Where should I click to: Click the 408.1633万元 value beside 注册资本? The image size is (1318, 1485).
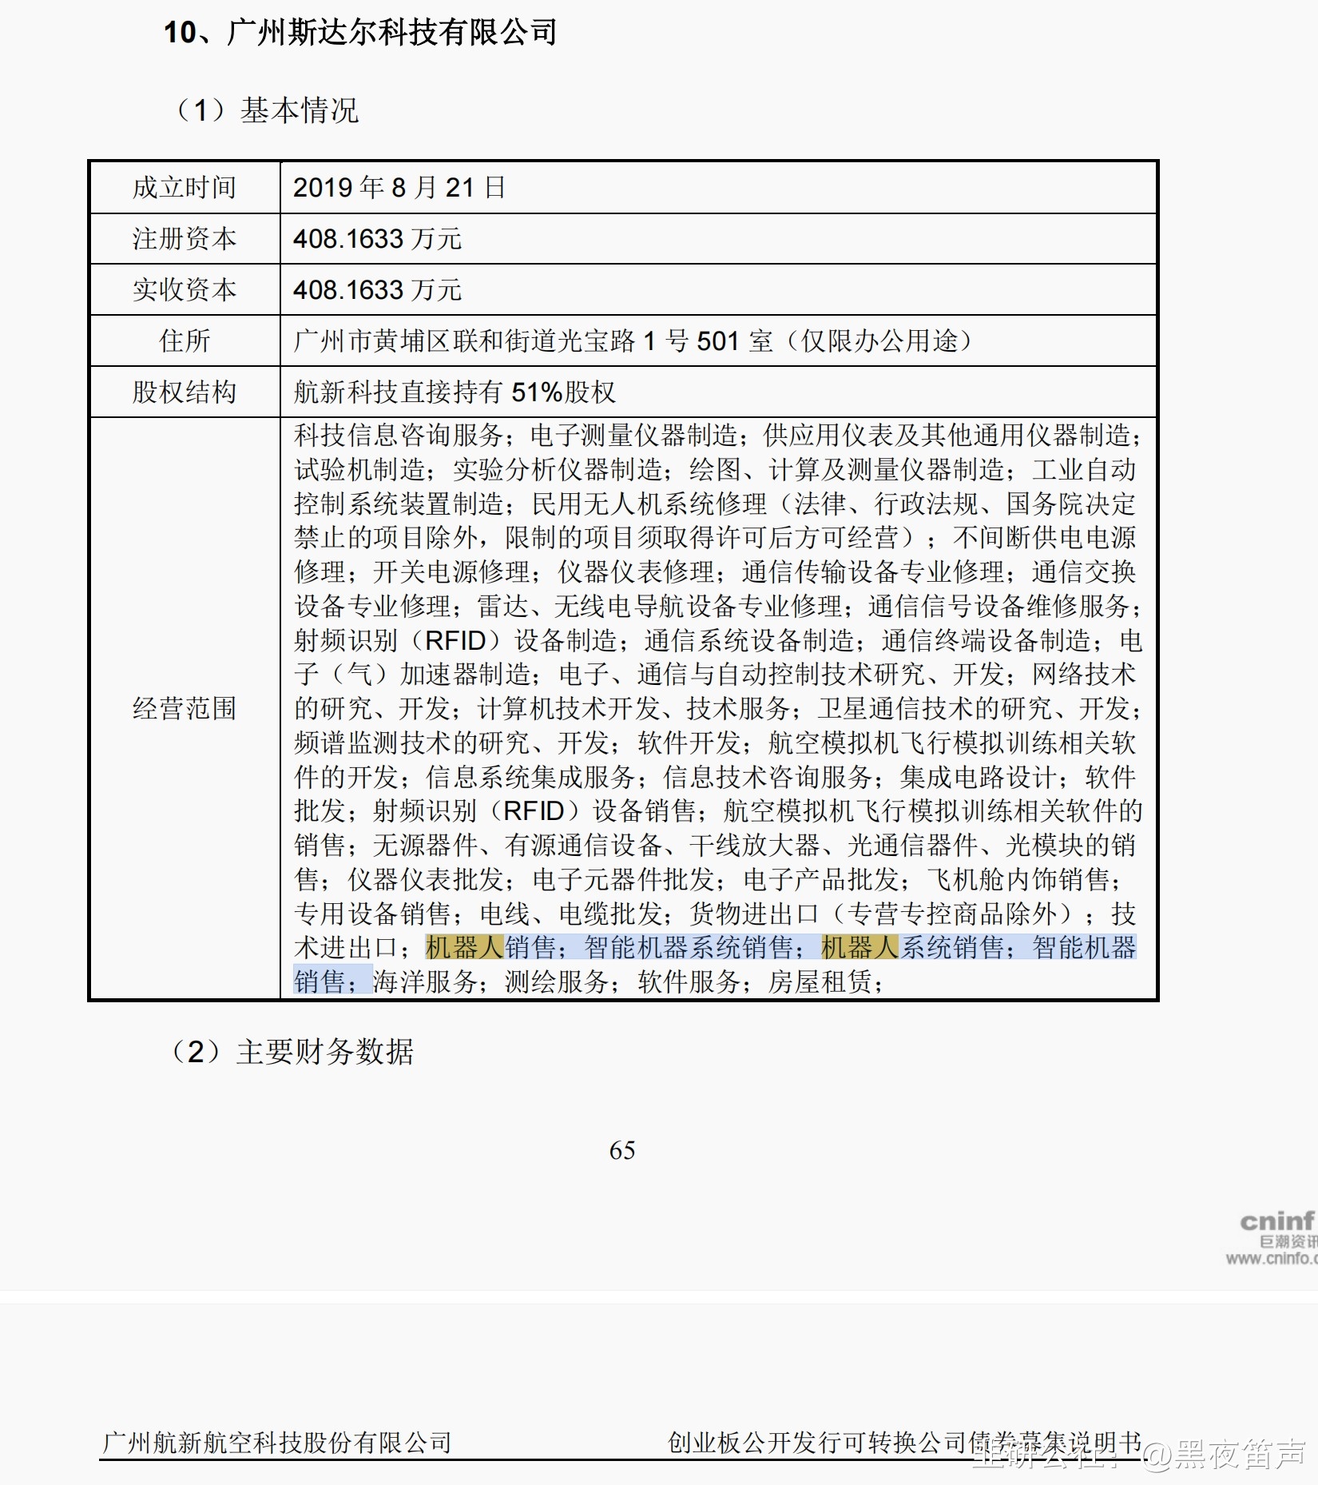point(377,239)
